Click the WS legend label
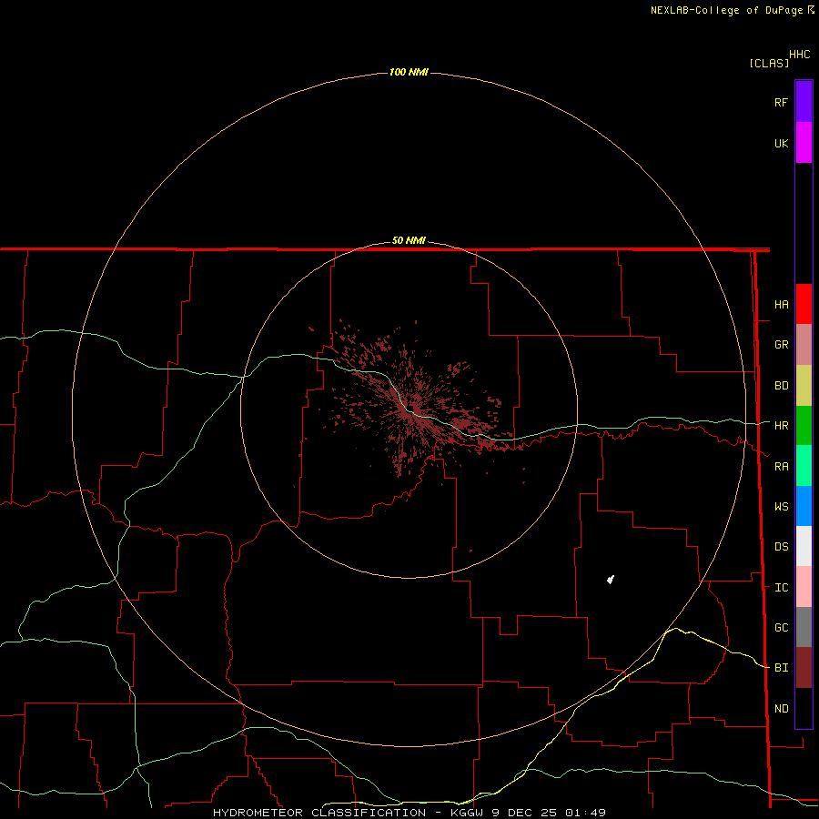Screen dimensions: 819x819 (781, 506)
